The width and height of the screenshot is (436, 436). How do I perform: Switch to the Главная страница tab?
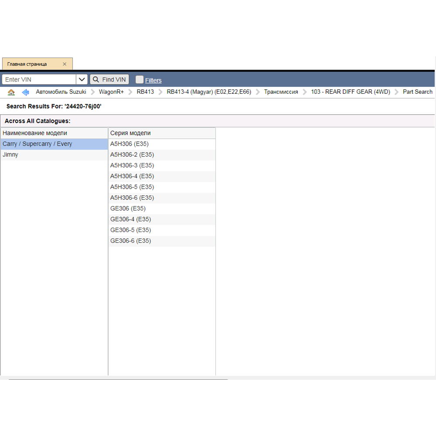pos(27,64)
